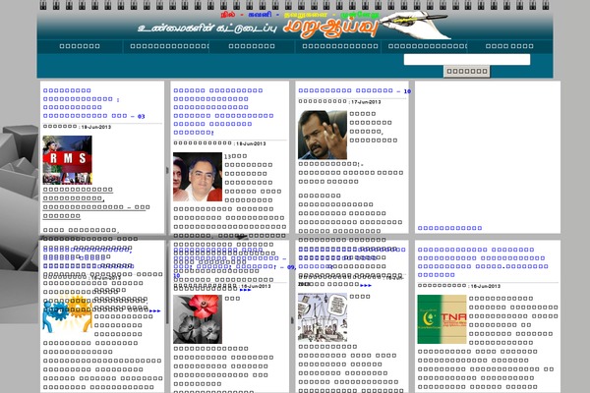Open the blue headline above the Rajiv Gandhi photo
The image size is (590, 393).
[224, 111]
